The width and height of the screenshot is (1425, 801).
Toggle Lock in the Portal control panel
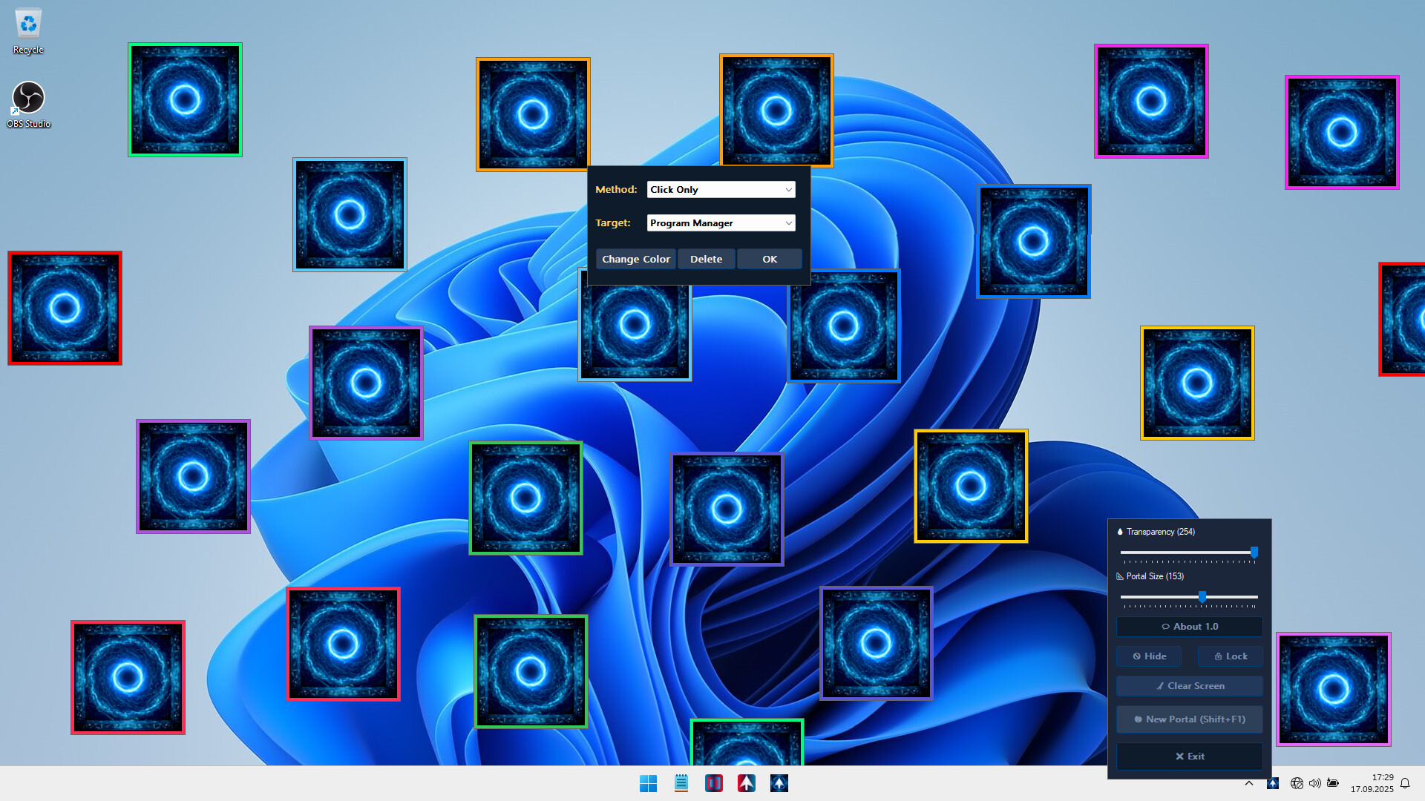(1230, 656)
